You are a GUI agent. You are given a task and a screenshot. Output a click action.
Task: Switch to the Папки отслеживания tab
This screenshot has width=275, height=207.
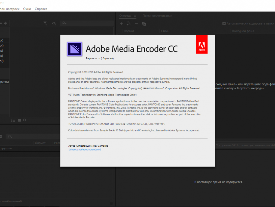pyautogui.click(x=157, y=16)
